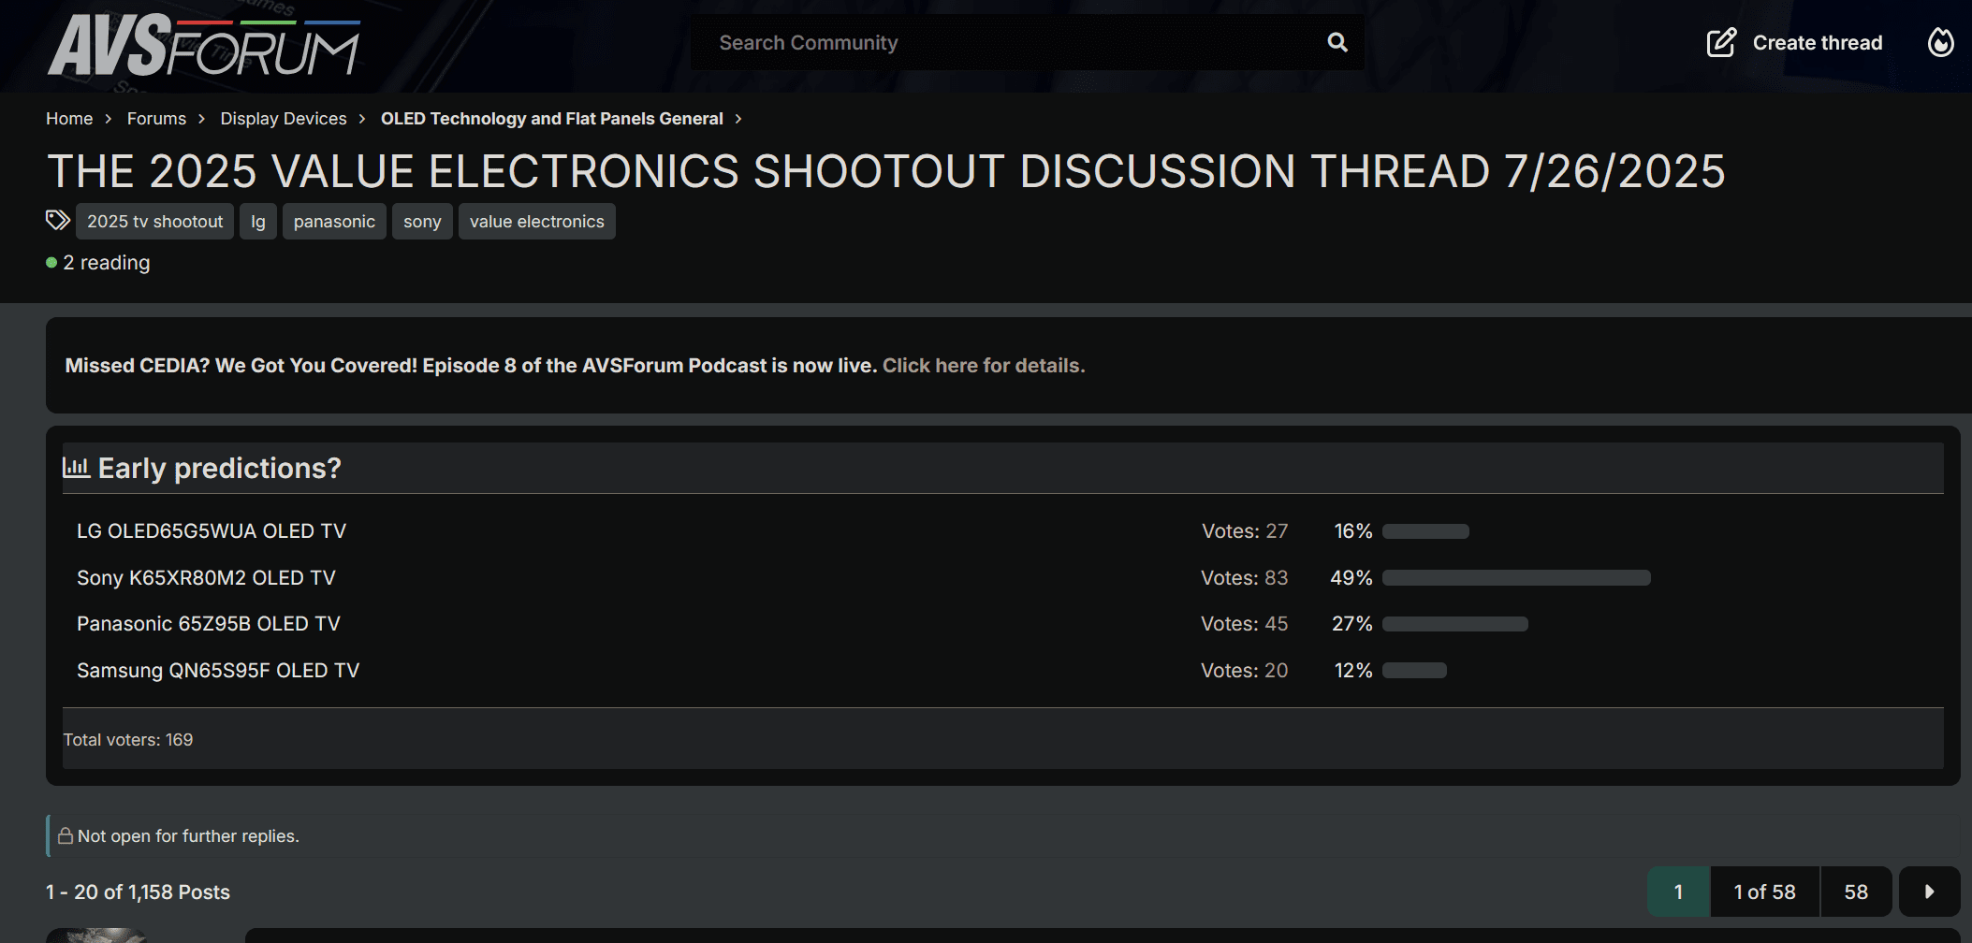Click the 27% percentage label
The image size is (1972, 943).
pyautogui.click(x=1352, y=624)
